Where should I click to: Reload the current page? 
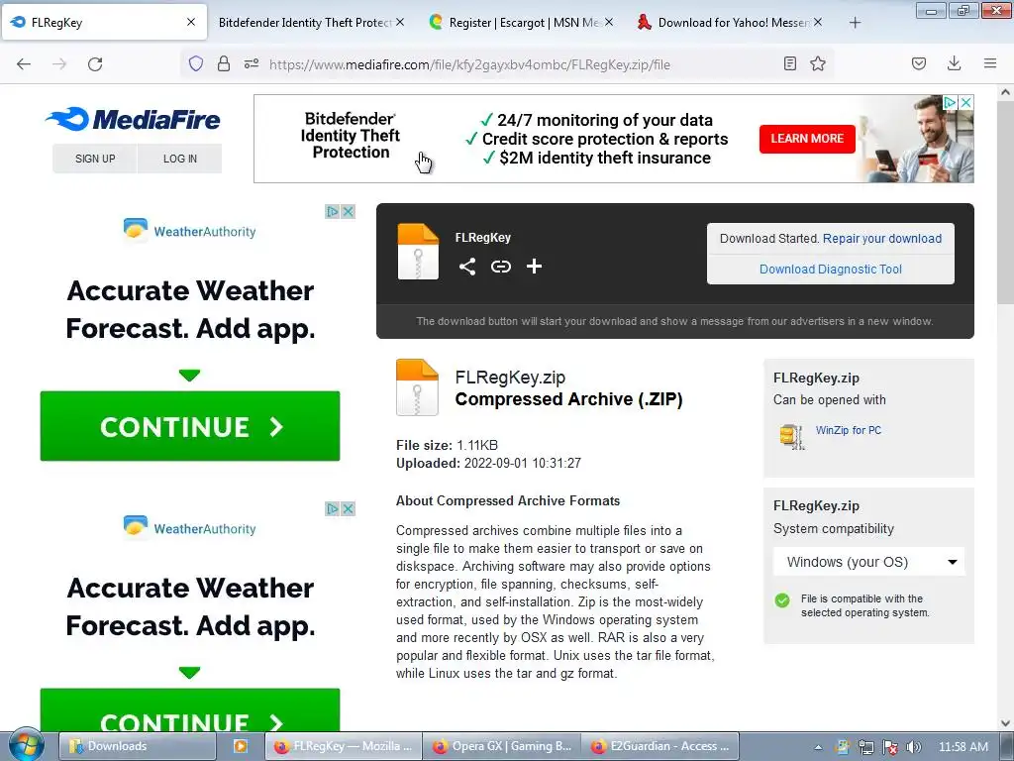95,63
